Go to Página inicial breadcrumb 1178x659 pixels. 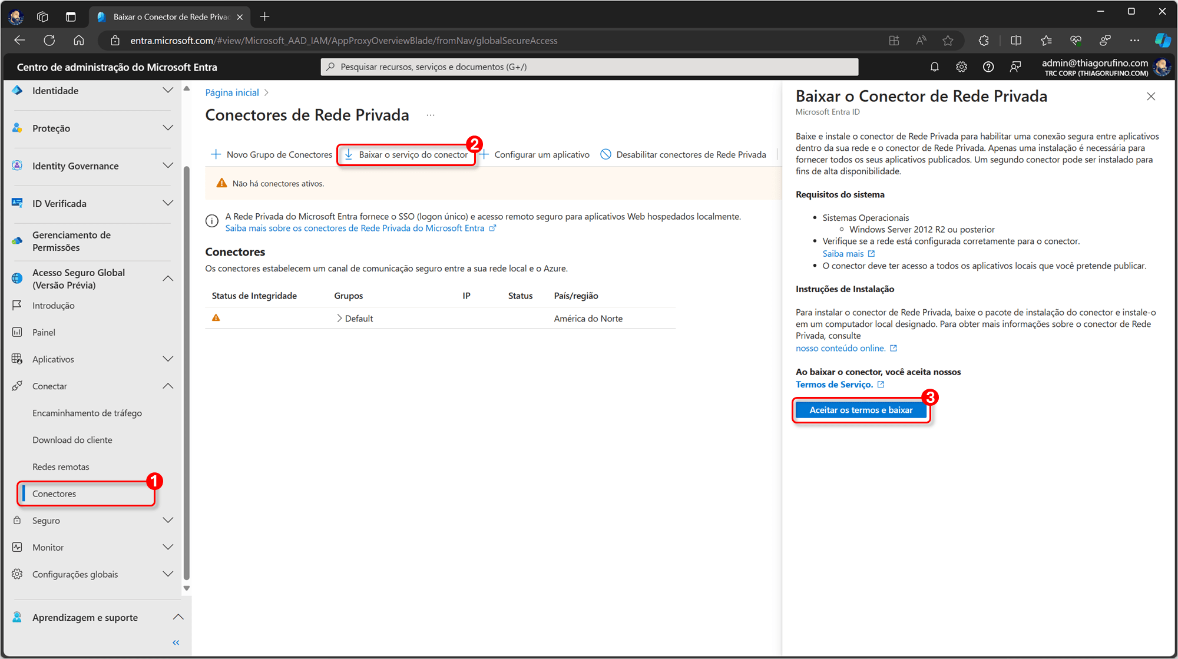click(x=232, y=93)
